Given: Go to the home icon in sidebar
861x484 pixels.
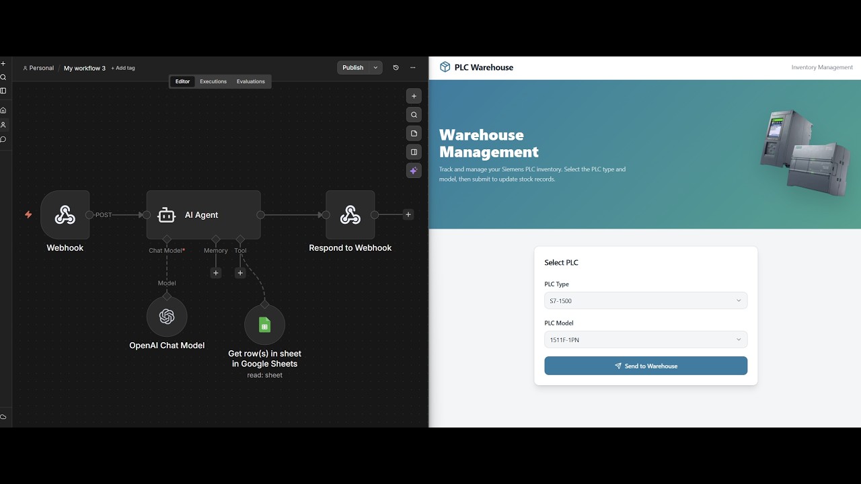Looking at the screenshot, I should point(3,110).
